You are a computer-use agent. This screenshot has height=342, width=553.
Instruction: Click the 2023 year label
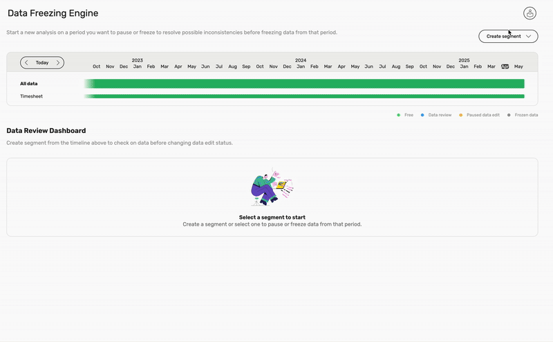point(137,60)
